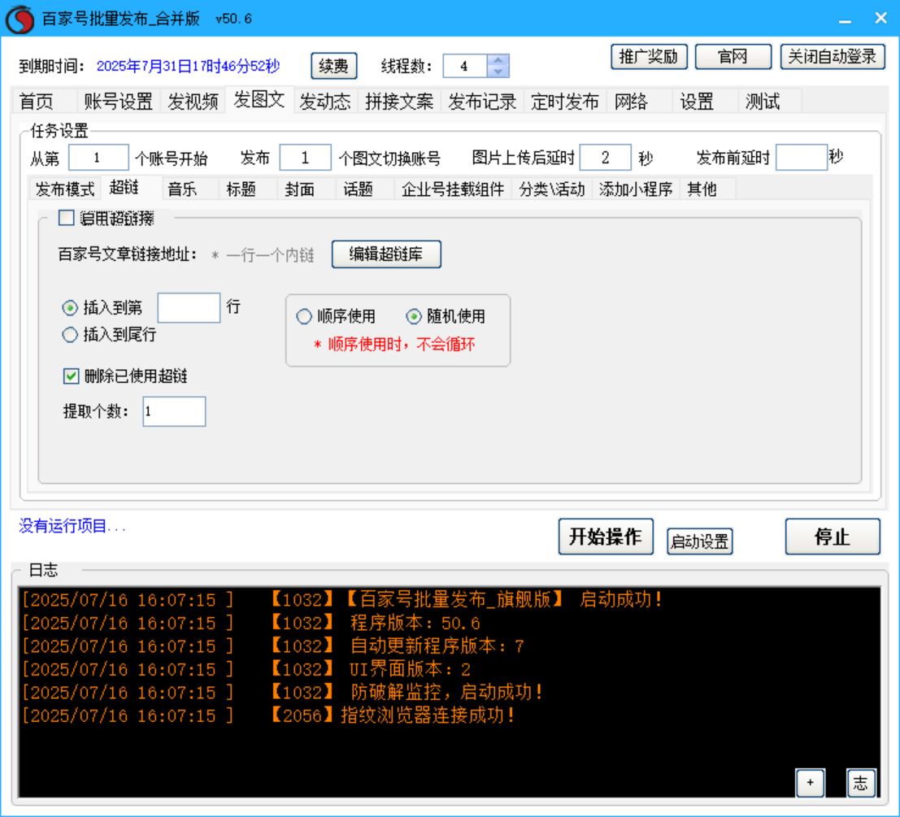This screenshot has height=817, width=900.
Task: Open the 推广奖励 button
Action: coord(649,57)
